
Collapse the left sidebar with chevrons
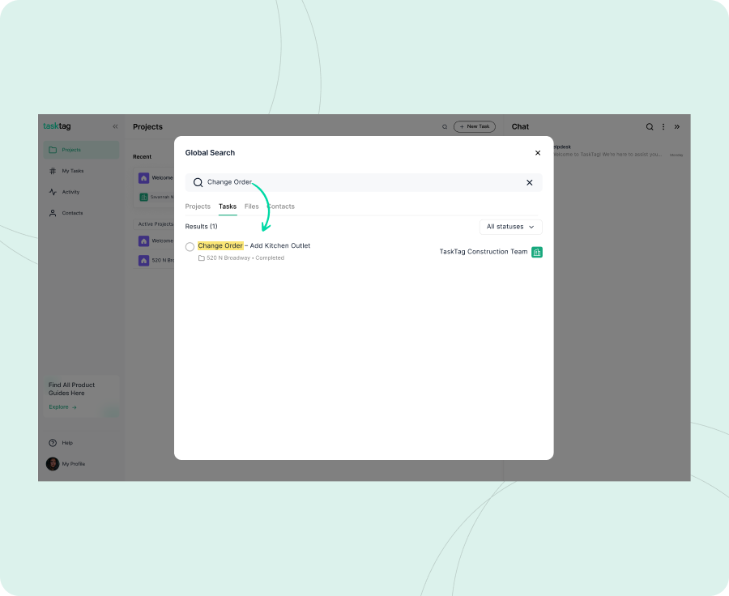(x=115, y=126)
